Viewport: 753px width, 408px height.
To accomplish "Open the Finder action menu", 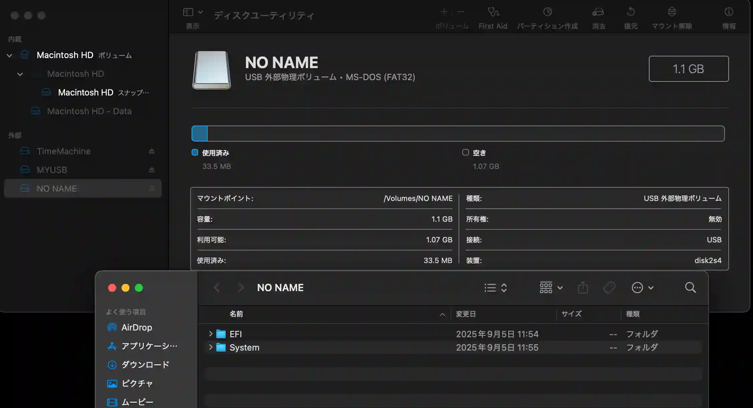I will 643,287.
